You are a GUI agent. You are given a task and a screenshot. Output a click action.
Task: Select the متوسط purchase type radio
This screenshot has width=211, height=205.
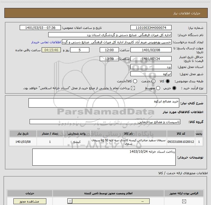click(158, 88)
